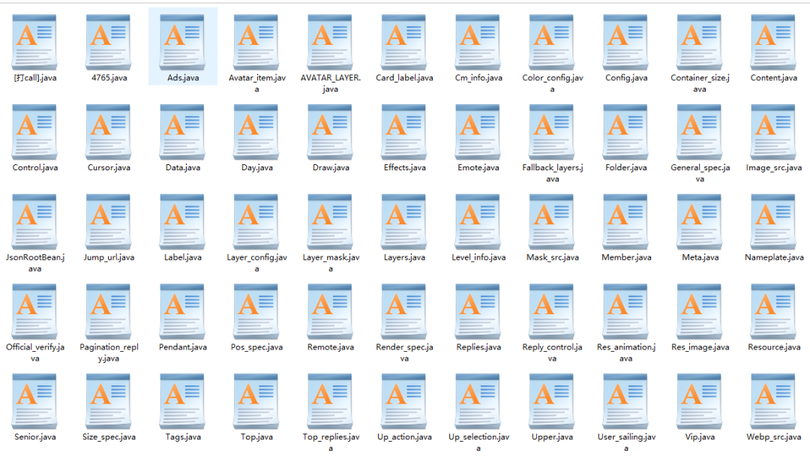810x468 pixels.
Task: Choose the Control.java file icon
Action: (34, 133)
